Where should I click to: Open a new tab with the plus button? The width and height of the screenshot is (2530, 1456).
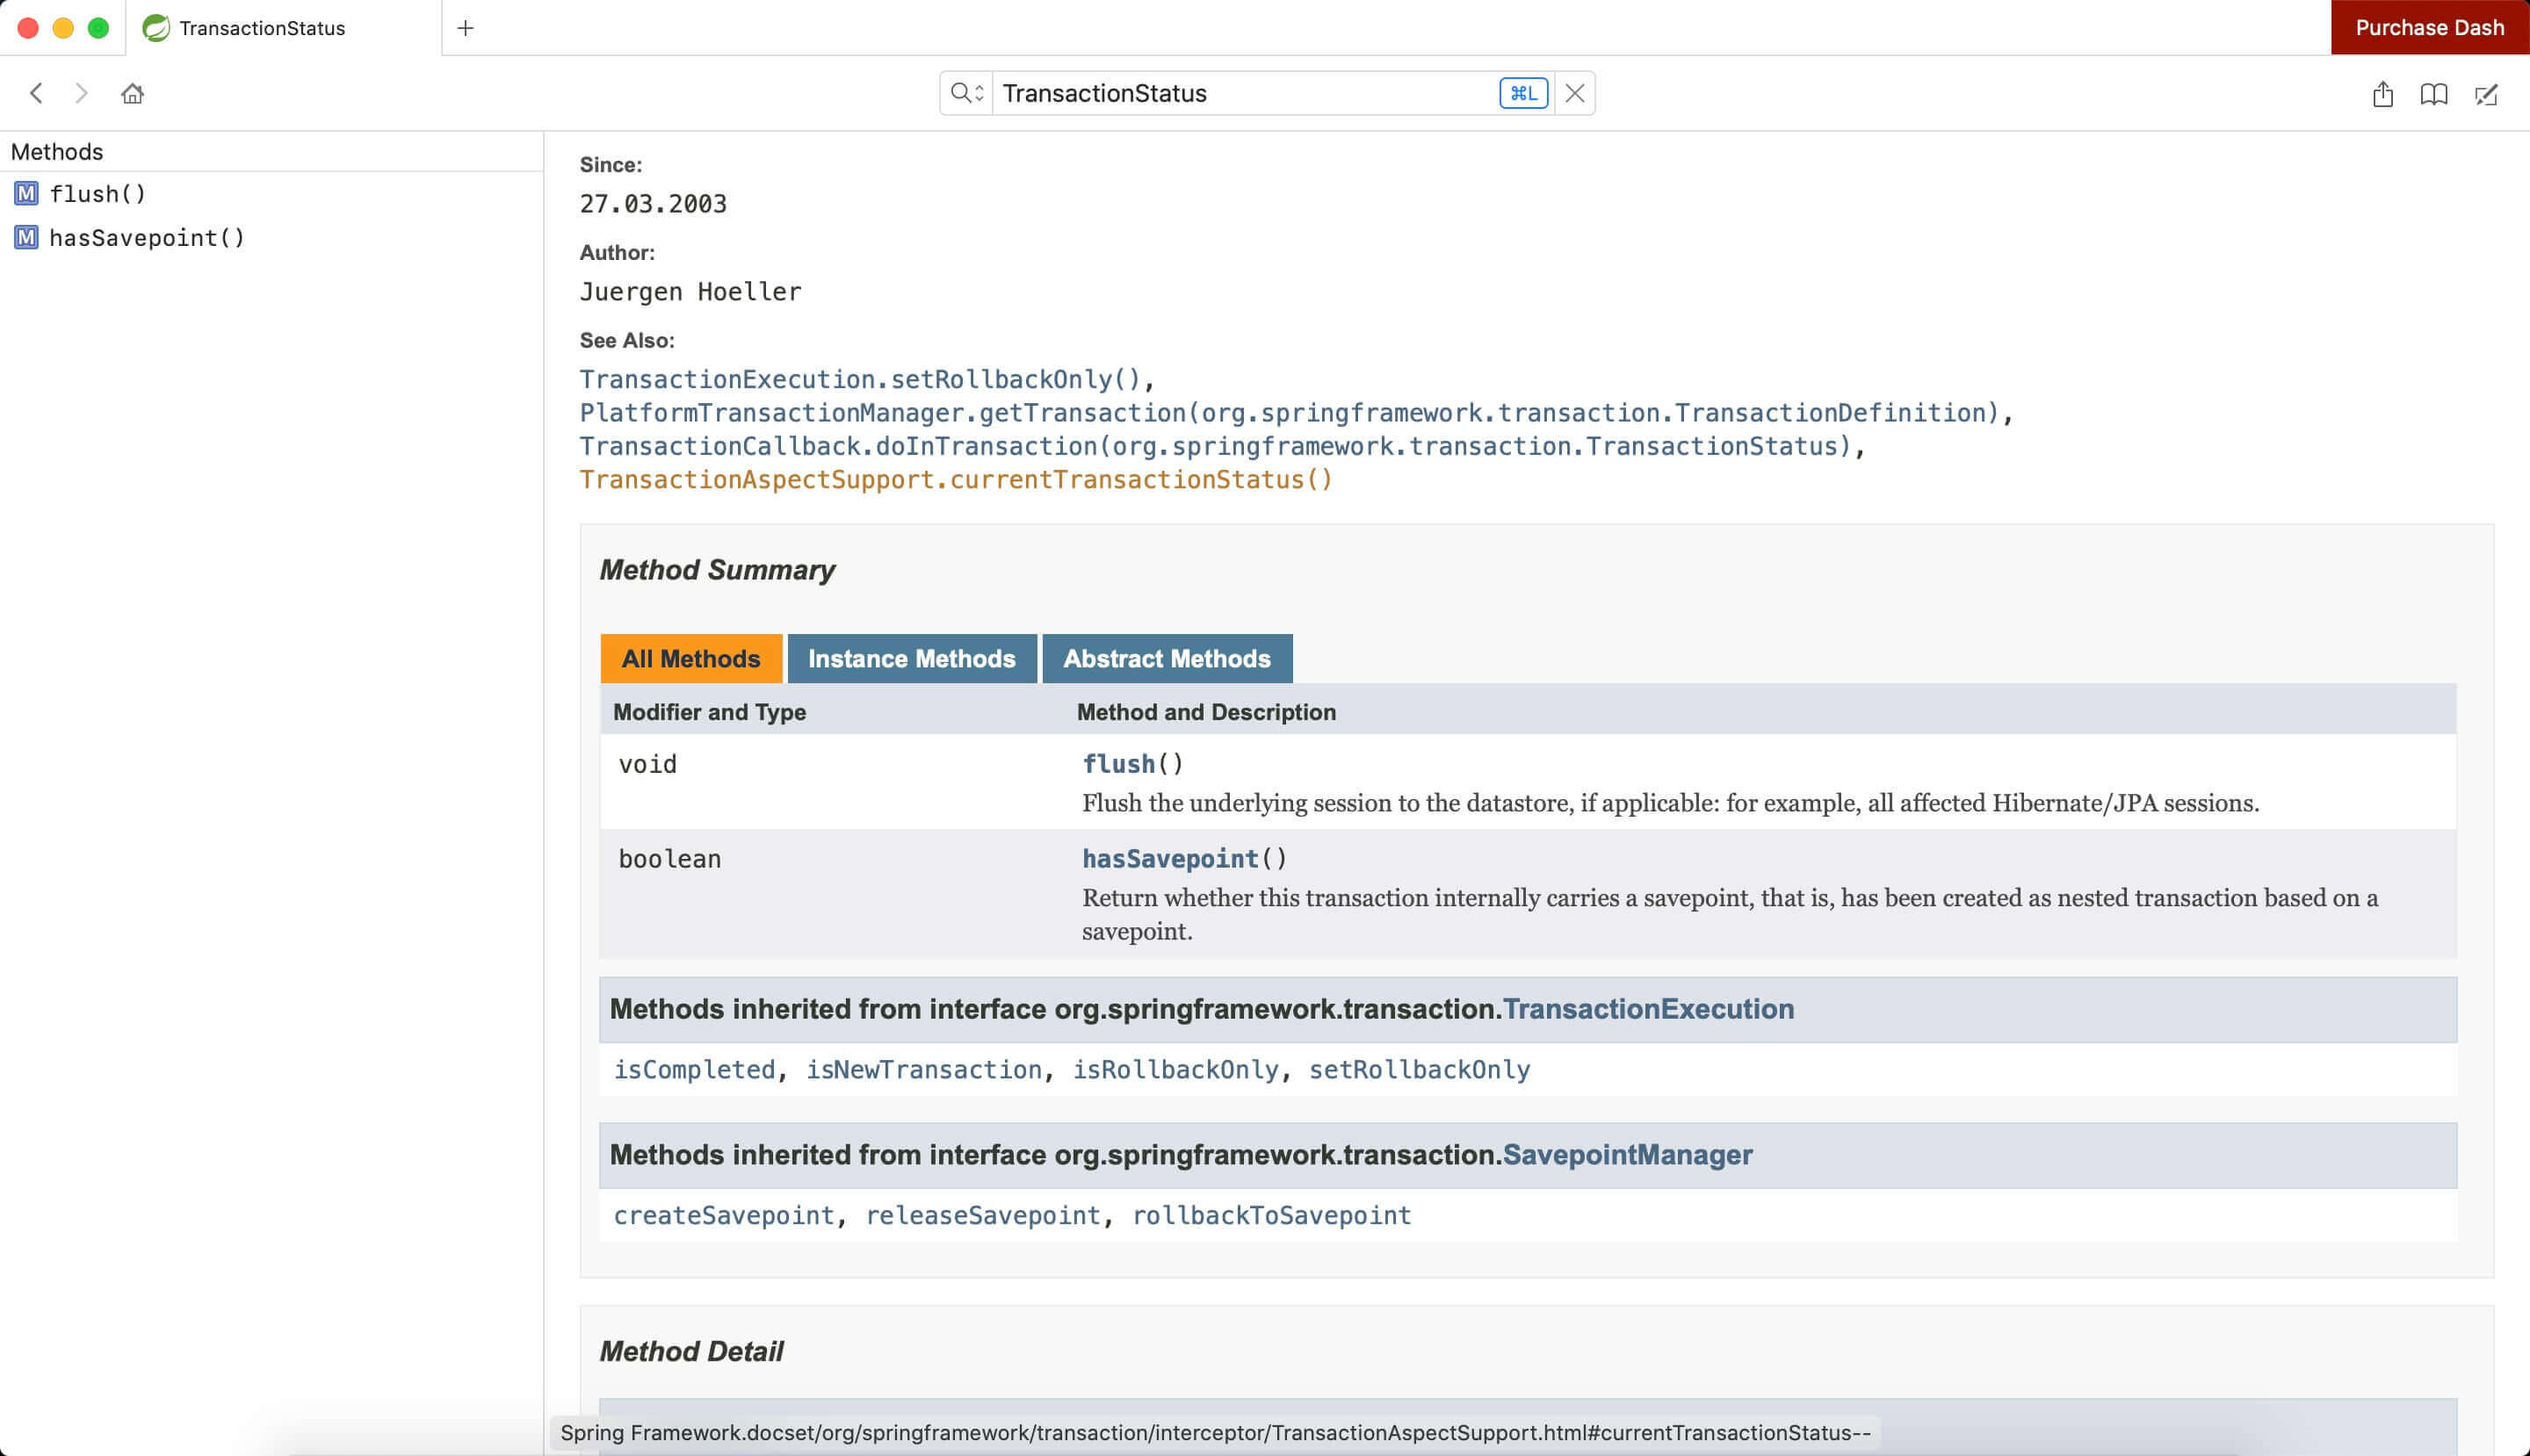pos(466,27)
